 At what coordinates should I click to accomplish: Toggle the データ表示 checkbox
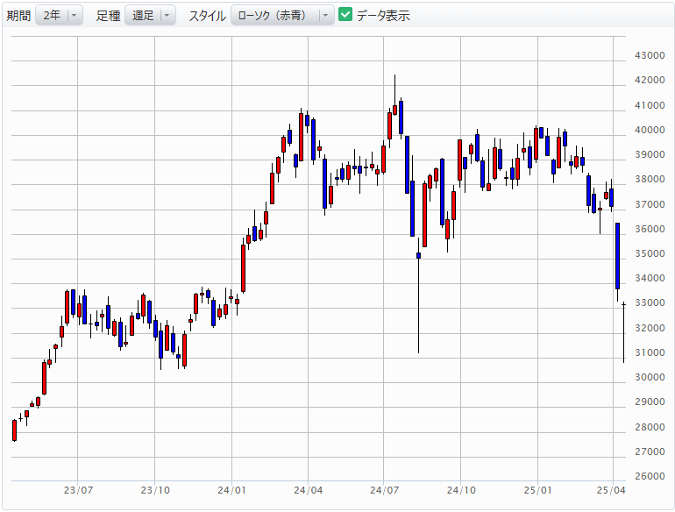pos(345,15)
